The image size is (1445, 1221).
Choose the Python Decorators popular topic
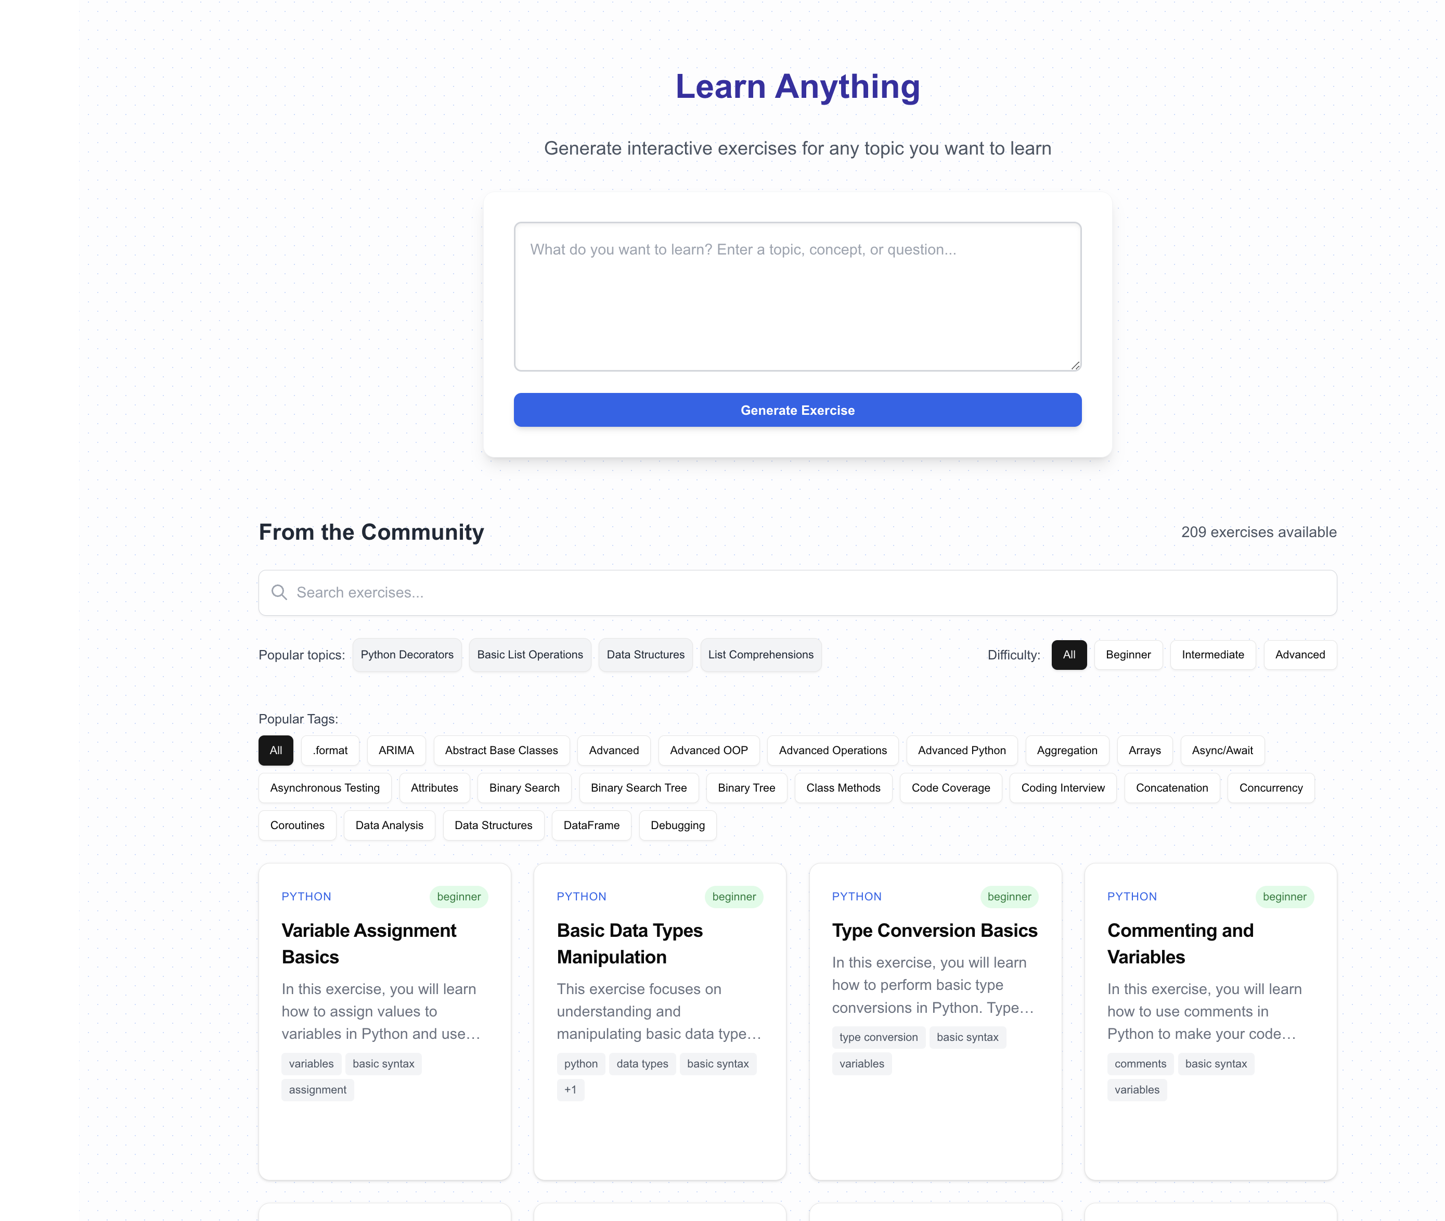click(407, 655)
